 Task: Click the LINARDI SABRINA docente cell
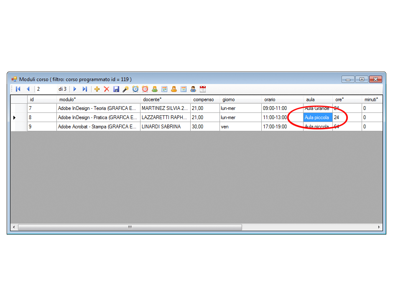(165, 127)
